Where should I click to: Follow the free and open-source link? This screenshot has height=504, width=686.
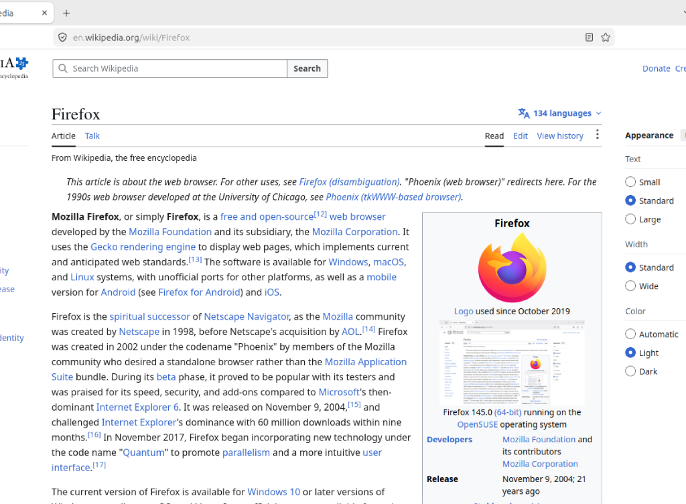(267, 217)
